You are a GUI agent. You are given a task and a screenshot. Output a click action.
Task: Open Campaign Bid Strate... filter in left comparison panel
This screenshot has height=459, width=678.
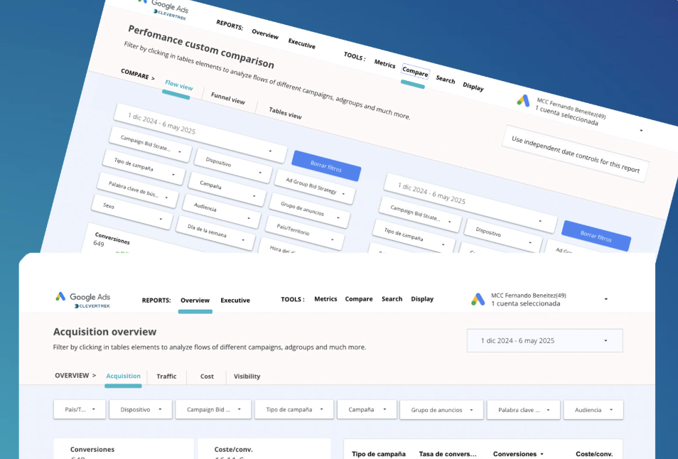click(150, 144)
